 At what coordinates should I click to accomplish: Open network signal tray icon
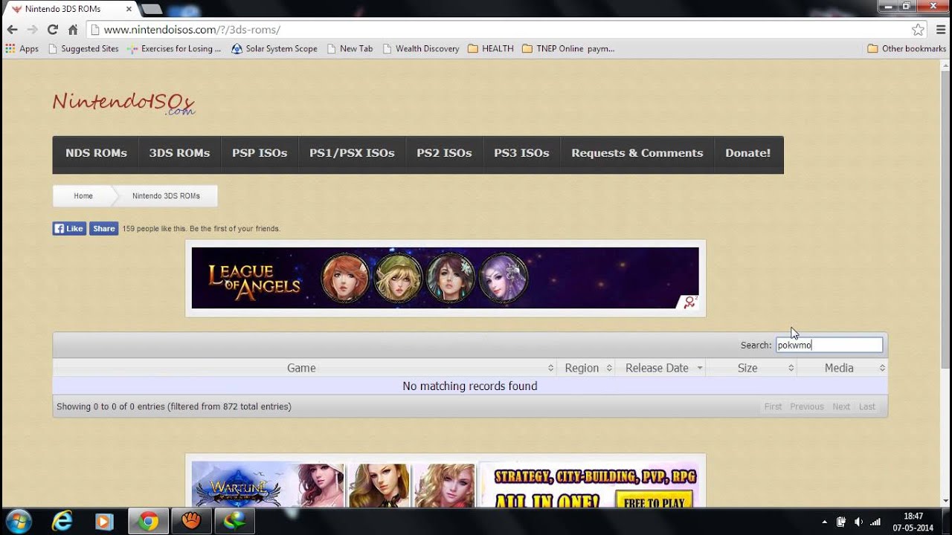pos(875,522)
